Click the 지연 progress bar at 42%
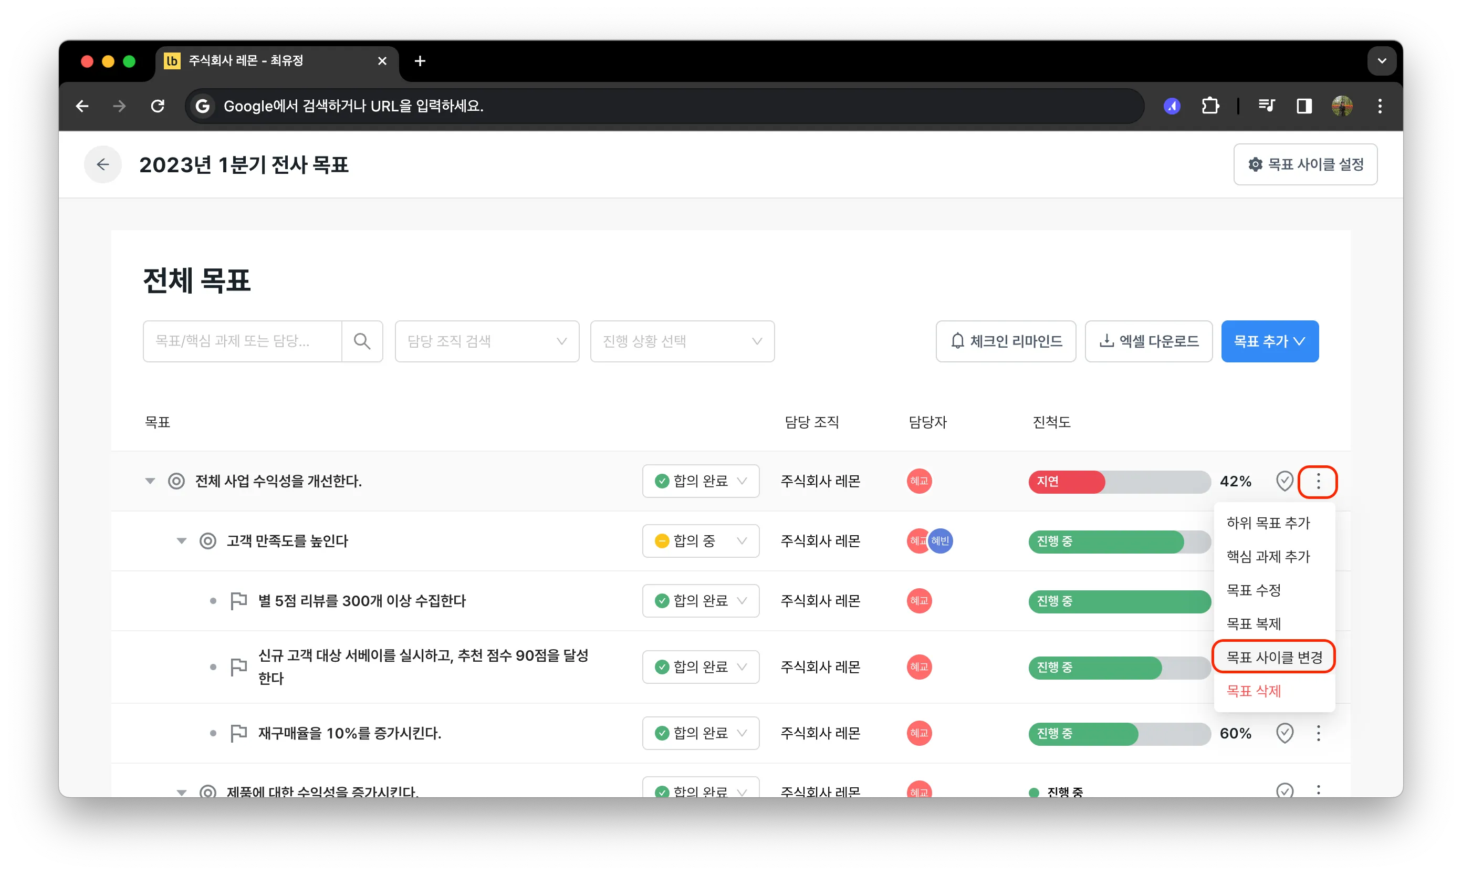1462x875 pixels. (1120, 481)
